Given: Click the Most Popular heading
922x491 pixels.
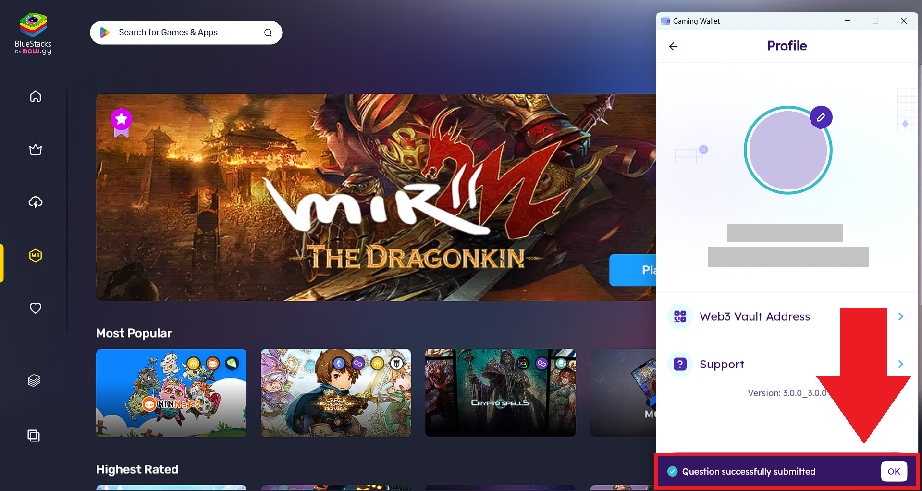Looking at the screenshot, I should pos(134,333).
